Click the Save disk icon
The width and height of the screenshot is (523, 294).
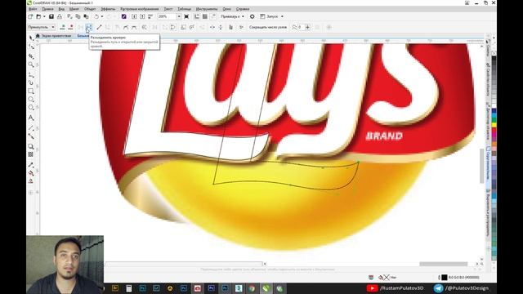[x=51, y=16]
